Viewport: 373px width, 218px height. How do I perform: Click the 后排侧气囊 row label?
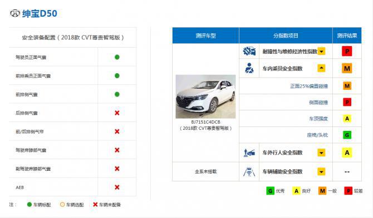point(26,113)
